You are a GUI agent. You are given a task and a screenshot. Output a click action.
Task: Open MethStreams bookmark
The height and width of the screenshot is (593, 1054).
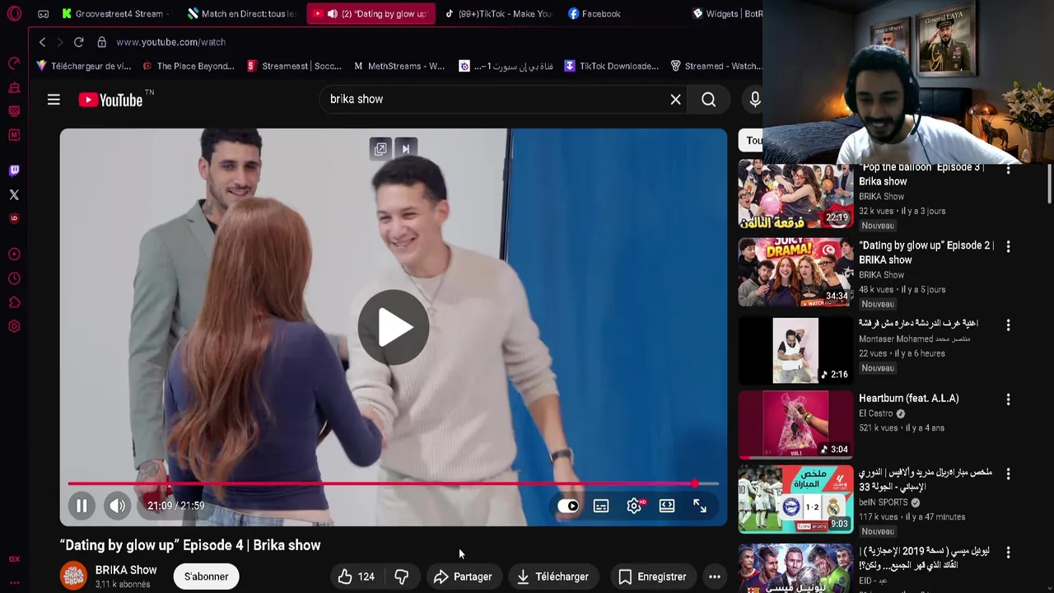[x=399, y=66]
